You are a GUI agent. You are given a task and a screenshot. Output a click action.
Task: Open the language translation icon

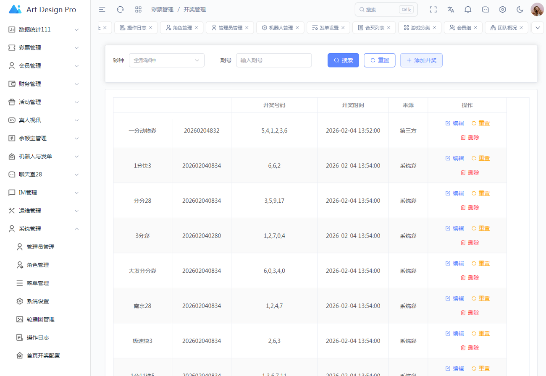point(451,10)
